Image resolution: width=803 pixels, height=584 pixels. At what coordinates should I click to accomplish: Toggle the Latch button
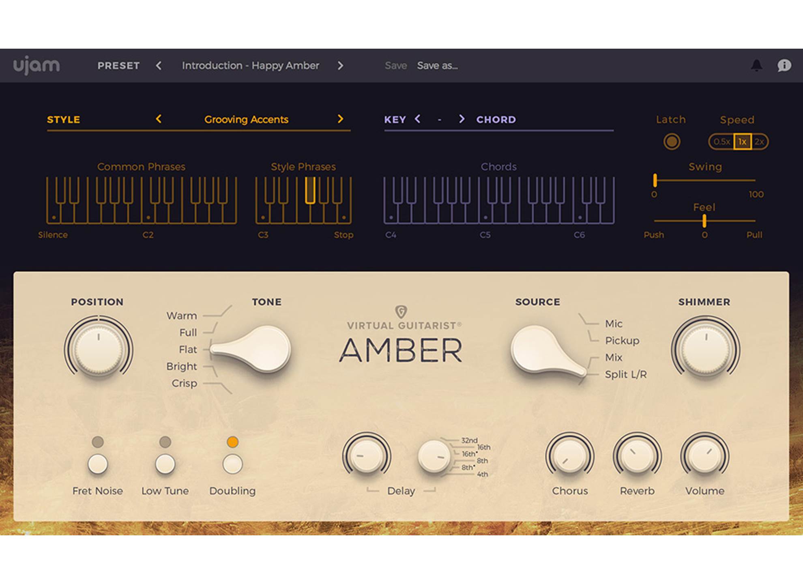pos(672,142)
